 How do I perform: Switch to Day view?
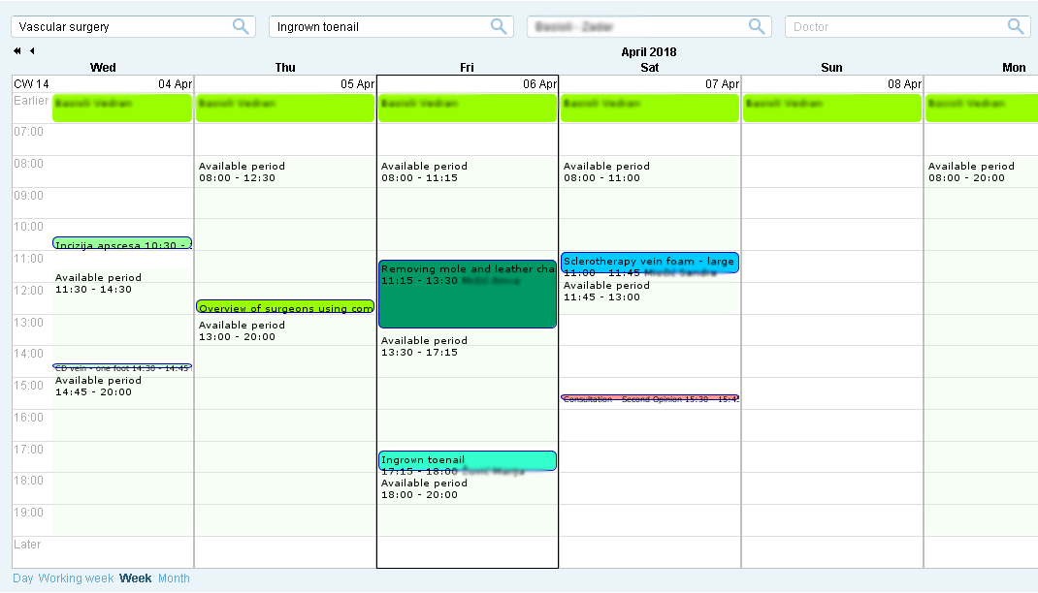pyautogui.click(x=22, y=578)
